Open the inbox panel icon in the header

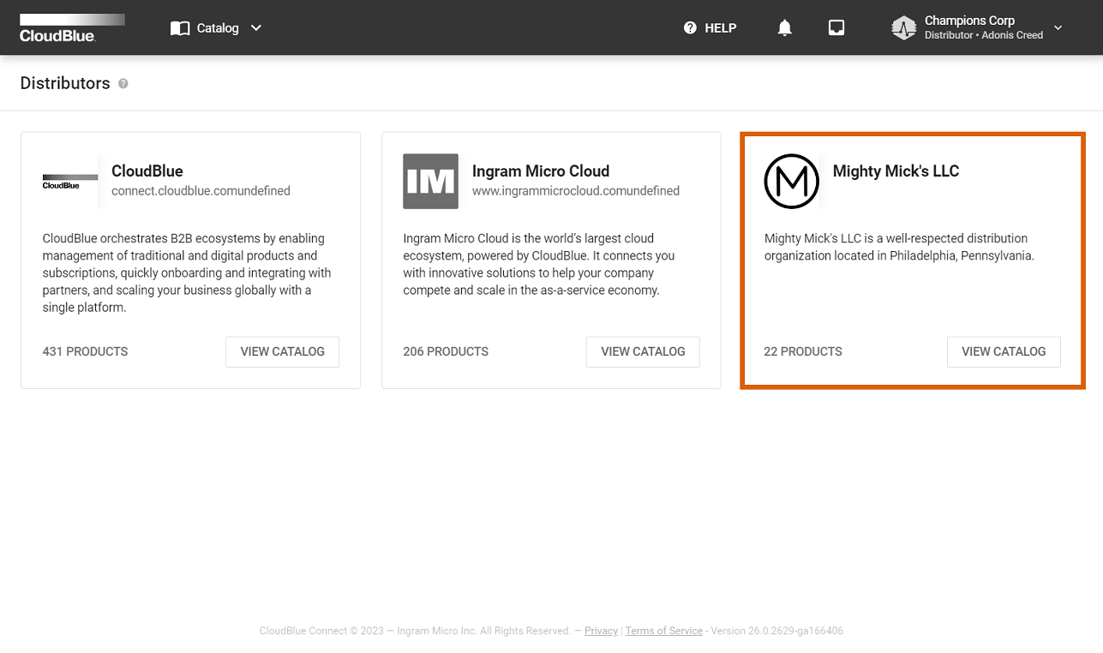[x=836, y=27]
